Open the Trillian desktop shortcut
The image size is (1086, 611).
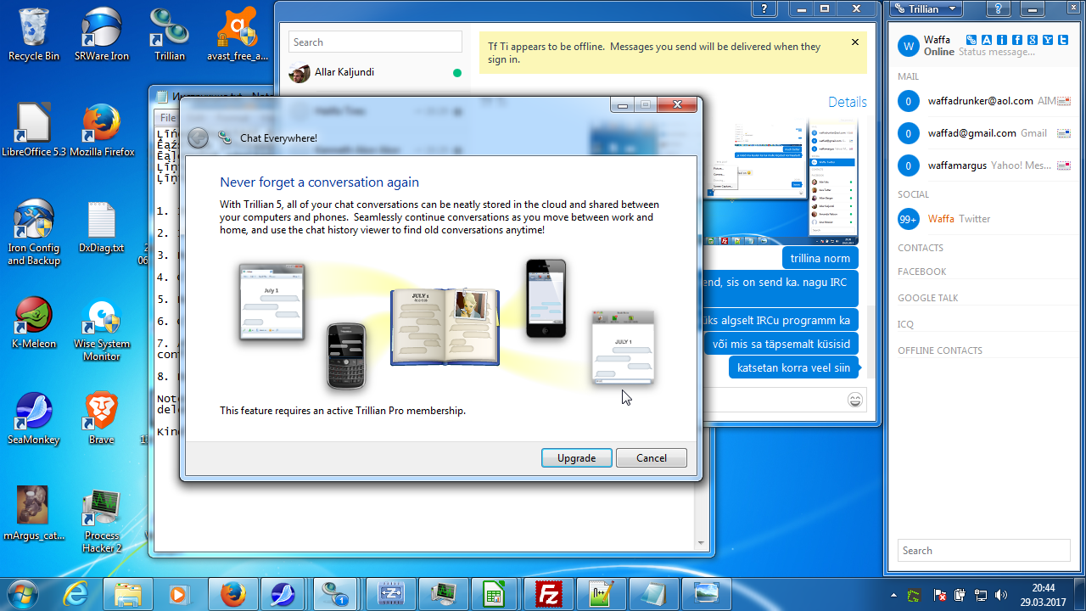(170, 34)
